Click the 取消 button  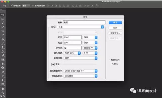pos(115,28)
